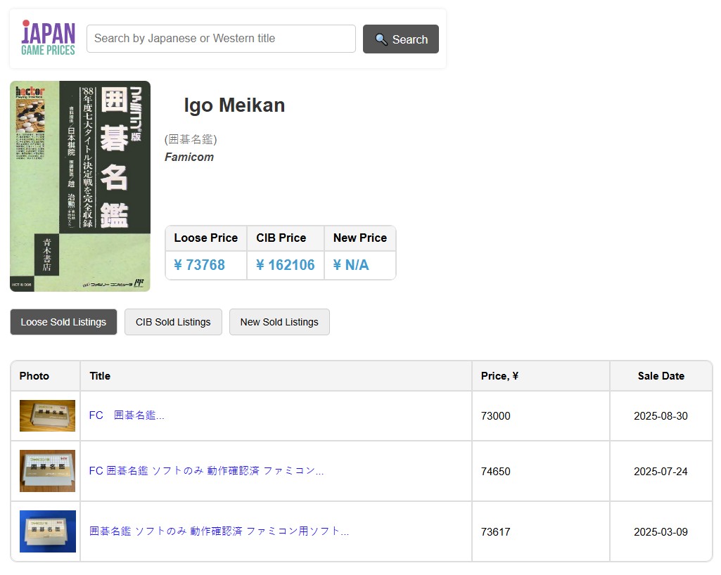Open listing link sold 2025-03-09
The width and height of the screenshot is (721, 575).
click(219, 532)
